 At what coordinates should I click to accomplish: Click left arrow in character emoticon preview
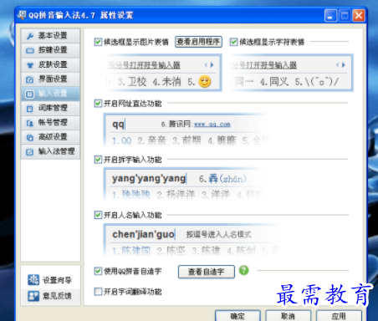pyautogui.click(x=337, y=65)
